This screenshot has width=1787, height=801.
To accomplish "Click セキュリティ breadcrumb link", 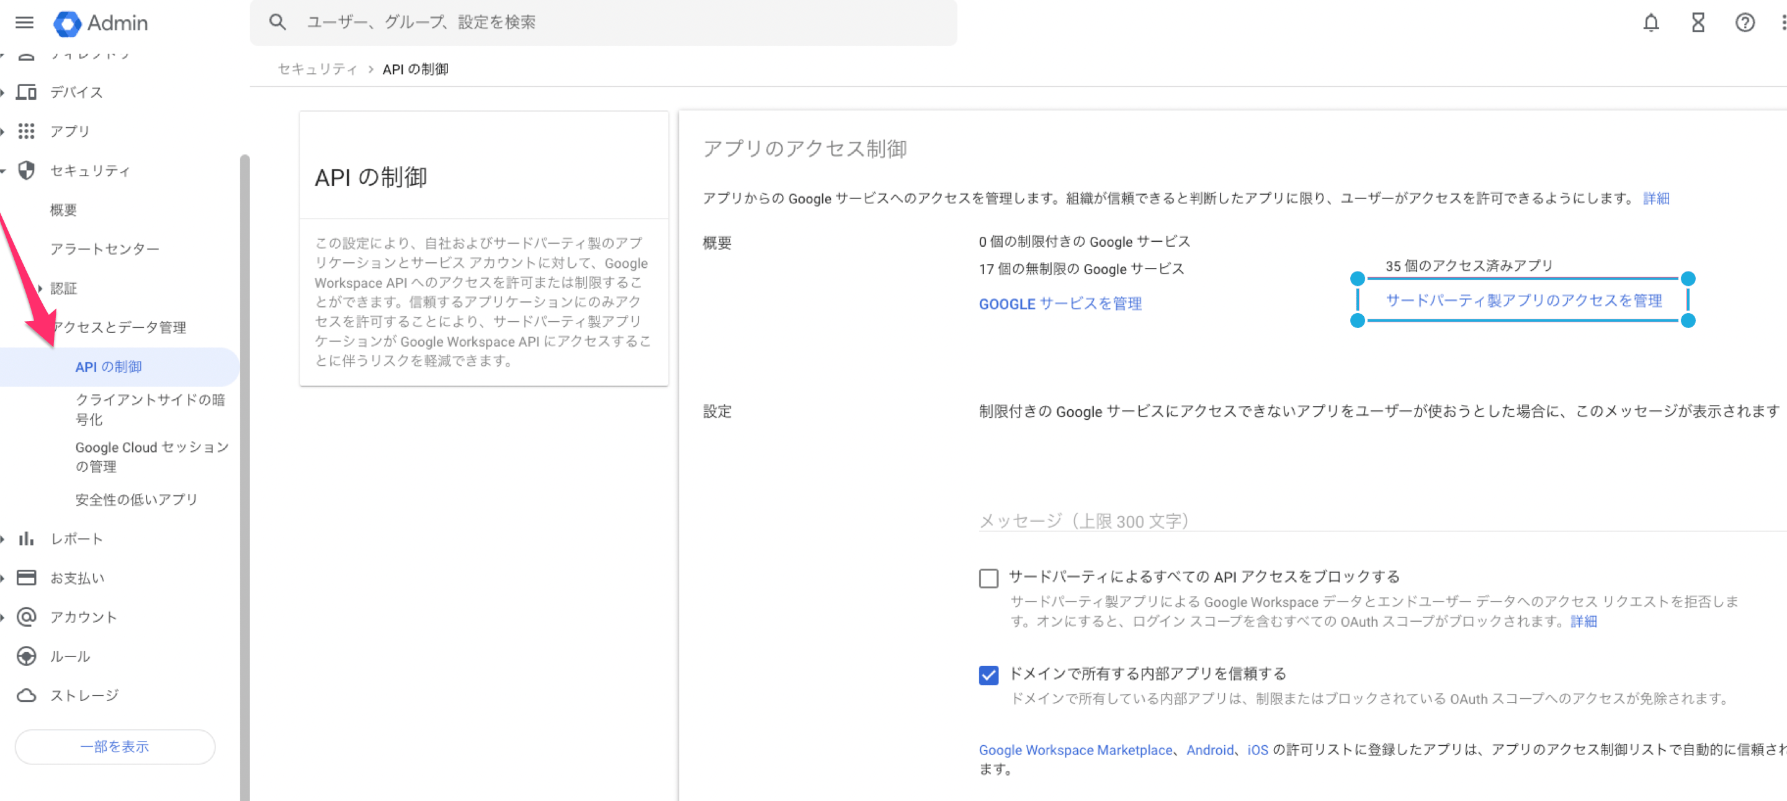I will (x=317, y=69).
